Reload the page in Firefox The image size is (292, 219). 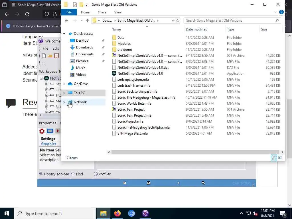point(27,14)
